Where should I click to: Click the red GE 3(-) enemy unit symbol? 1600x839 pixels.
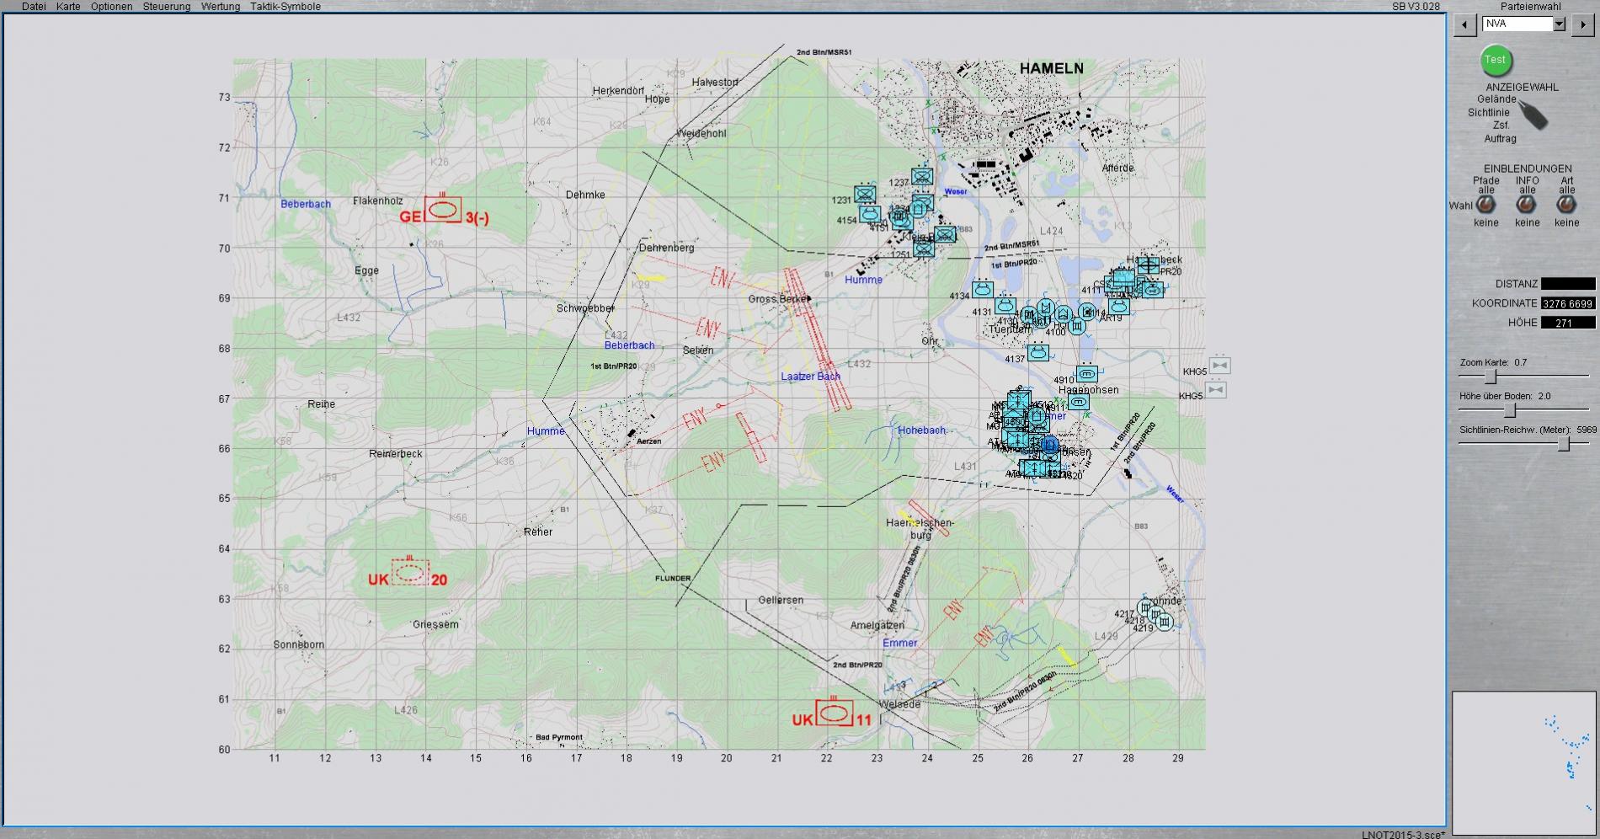[x=442, y=209]
